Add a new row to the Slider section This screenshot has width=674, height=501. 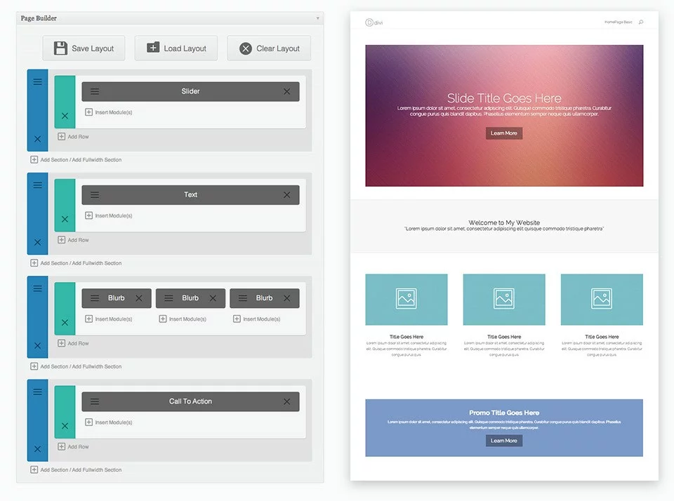click(74, 138)
